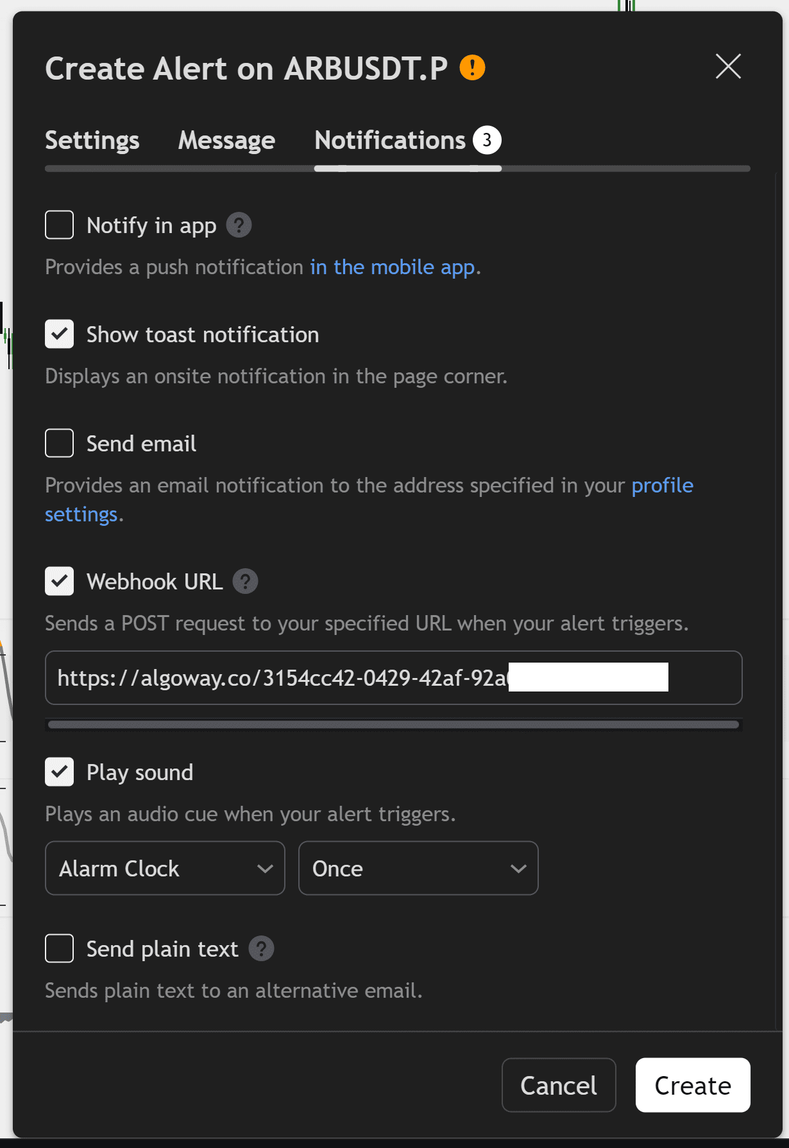Click text 'Displays an onsite notification in the page corner.'
Viewport: 789px width, 1148px height.
point(276,376)
